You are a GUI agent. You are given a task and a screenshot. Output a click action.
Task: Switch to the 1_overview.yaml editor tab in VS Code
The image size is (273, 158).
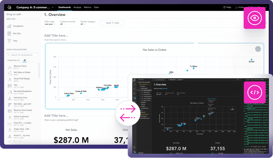(159, 80)
